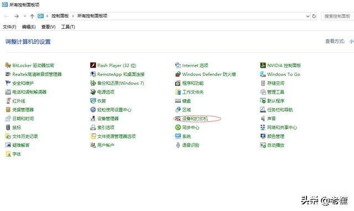Screen dimensions: 354x211
Task: Open the Windows To Go link
Action: (x=284, y=74)
